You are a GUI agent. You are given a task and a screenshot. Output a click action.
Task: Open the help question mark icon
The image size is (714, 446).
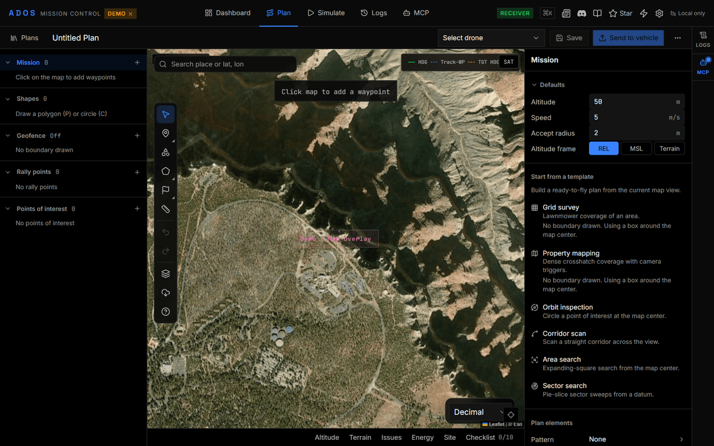tap(166, 312)
